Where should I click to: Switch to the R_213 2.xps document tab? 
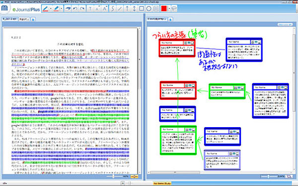point(10,19)
